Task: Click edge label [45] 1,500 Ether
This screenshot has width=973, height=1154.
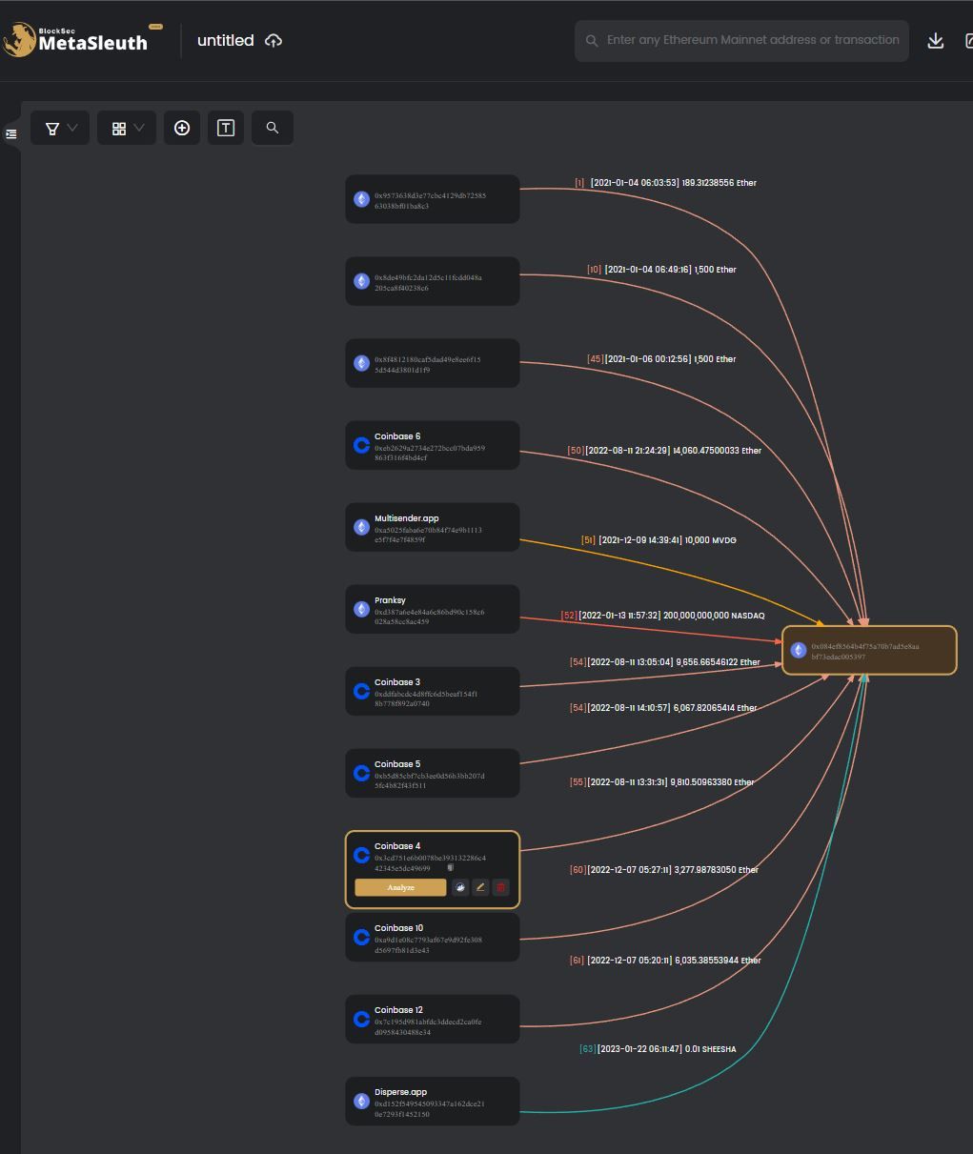Action: (661, 359)
